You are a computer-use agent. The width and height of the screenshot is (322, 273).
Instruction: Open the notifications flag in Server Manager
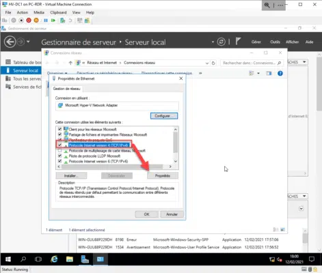tap(238, 42)
